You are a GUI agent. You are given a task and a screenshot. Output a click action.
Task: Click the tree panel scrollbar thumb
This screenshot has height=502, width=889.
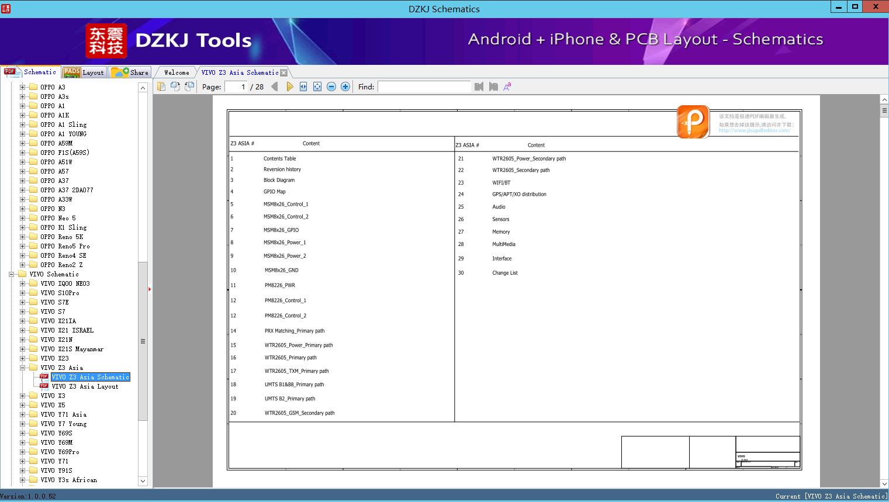click(x=143, y=341)
